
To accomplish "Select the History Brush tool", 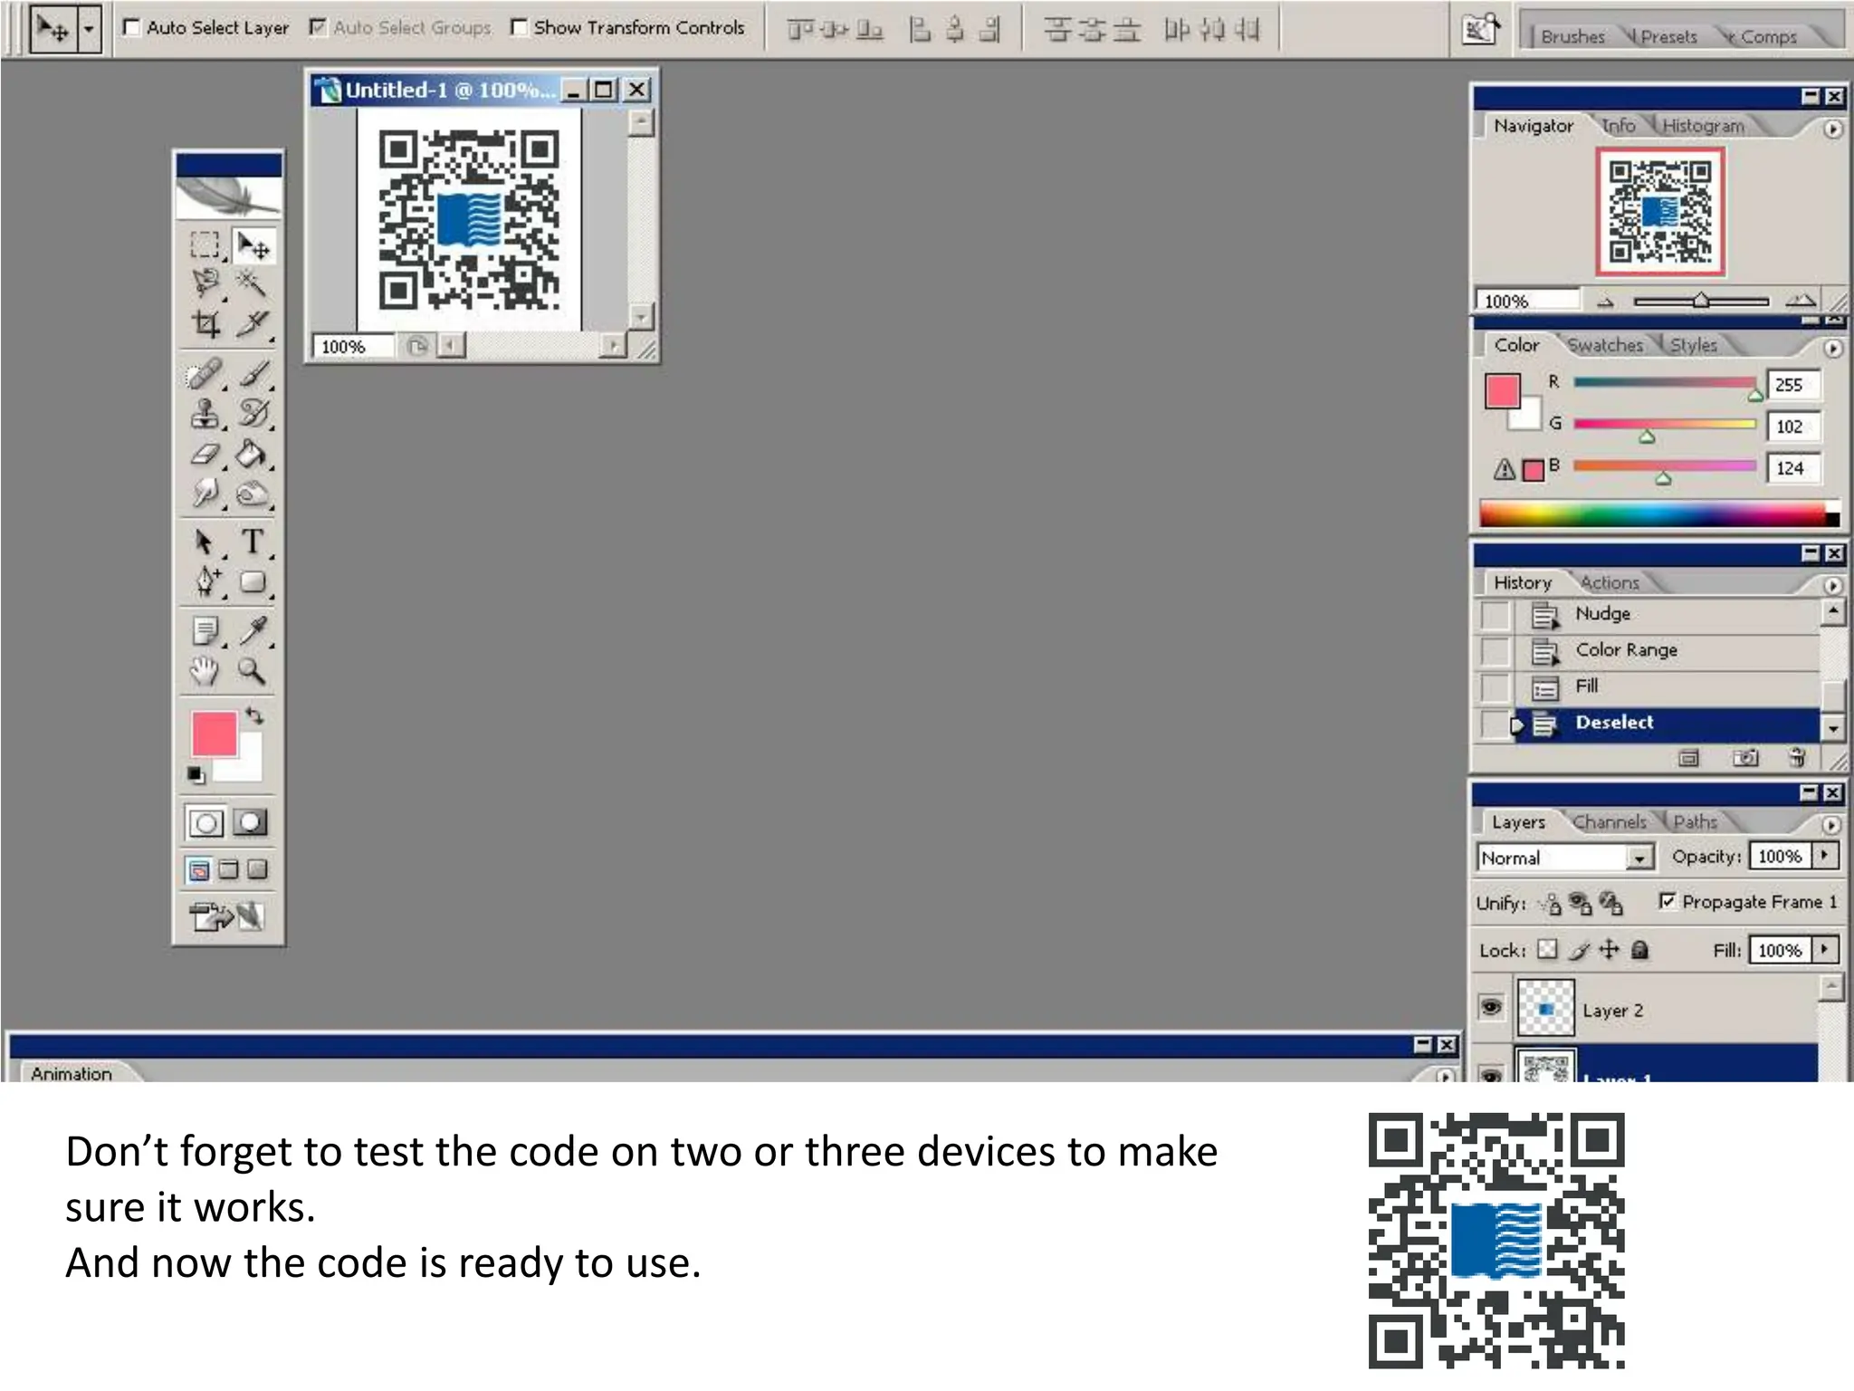I will (253, 413).
